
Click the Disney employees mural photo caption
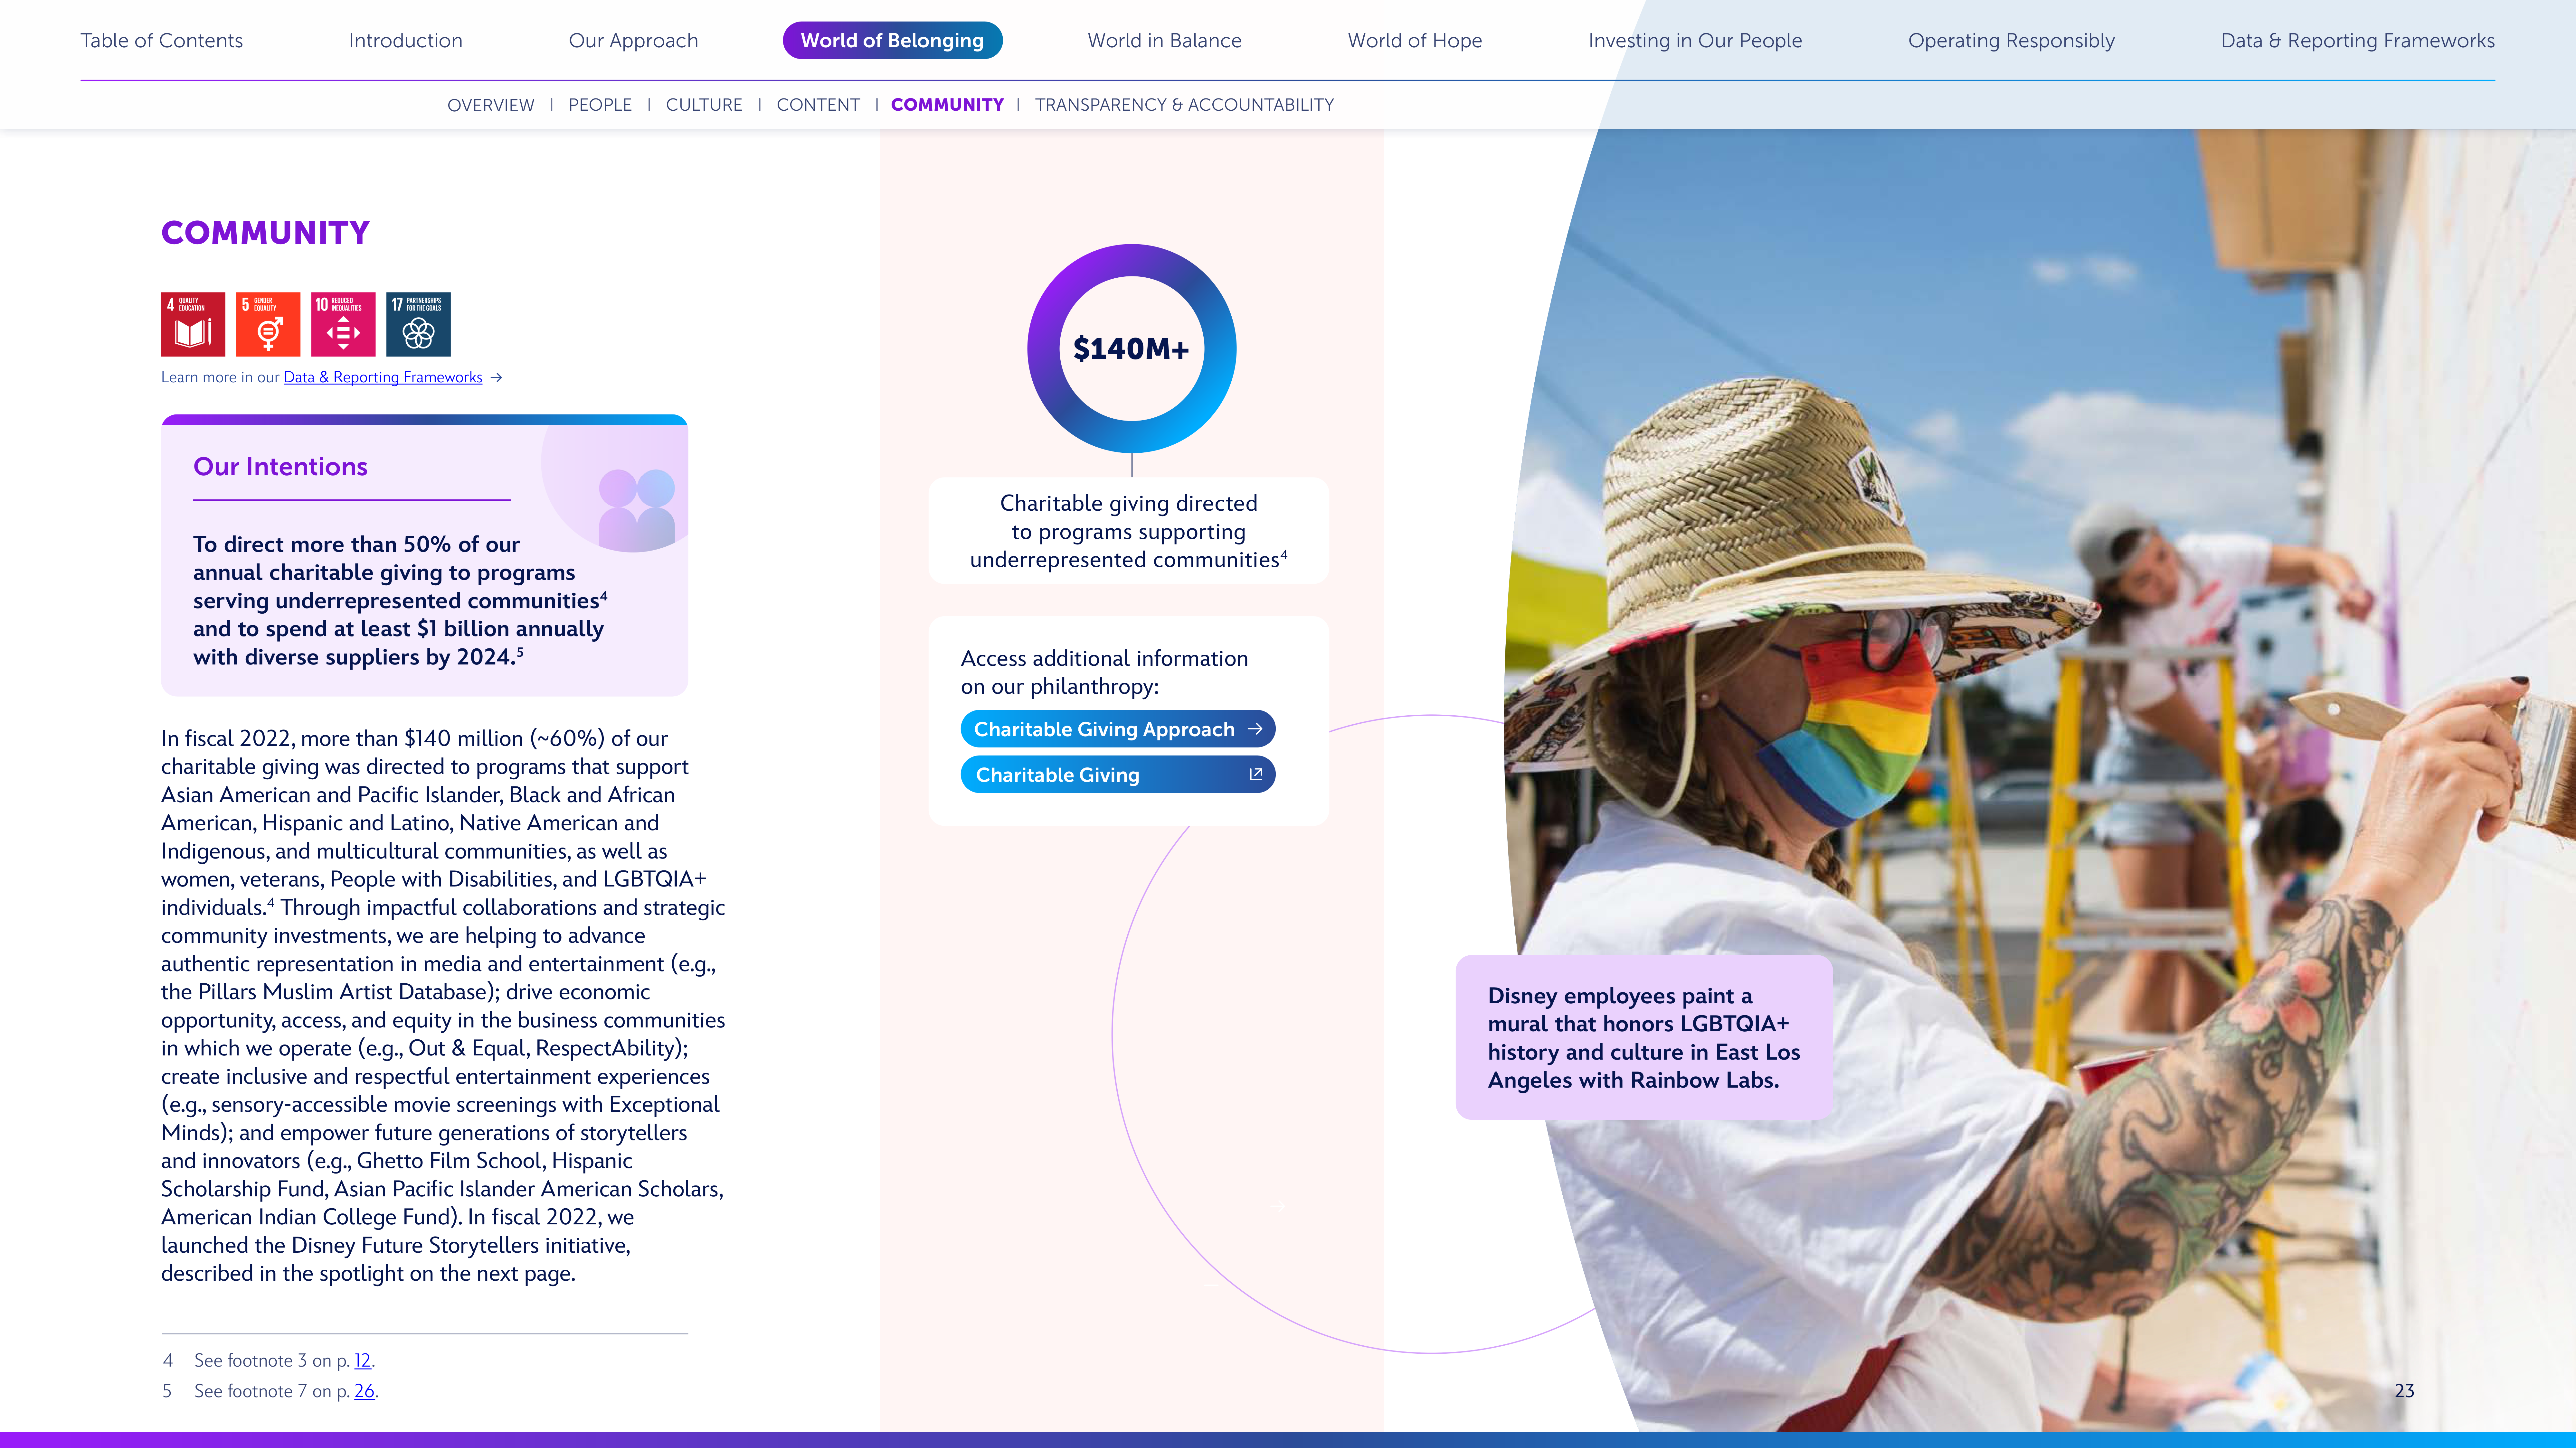click(x=1644, y=1037)
